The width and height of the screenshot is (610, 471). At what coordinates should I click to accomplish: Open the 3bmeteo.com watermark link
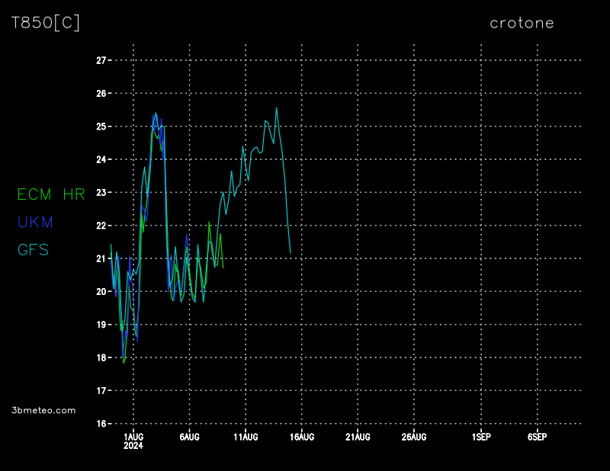43,410
